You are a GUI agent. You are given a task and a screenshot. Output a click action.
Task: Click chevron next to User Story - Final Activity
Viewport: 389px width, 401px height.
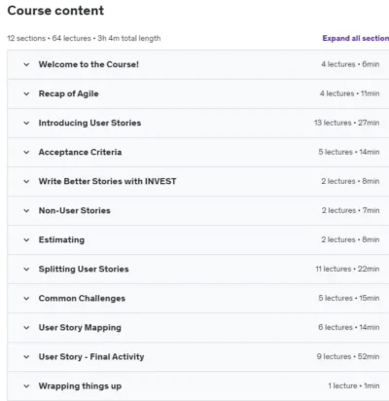[x=26, y=357]
